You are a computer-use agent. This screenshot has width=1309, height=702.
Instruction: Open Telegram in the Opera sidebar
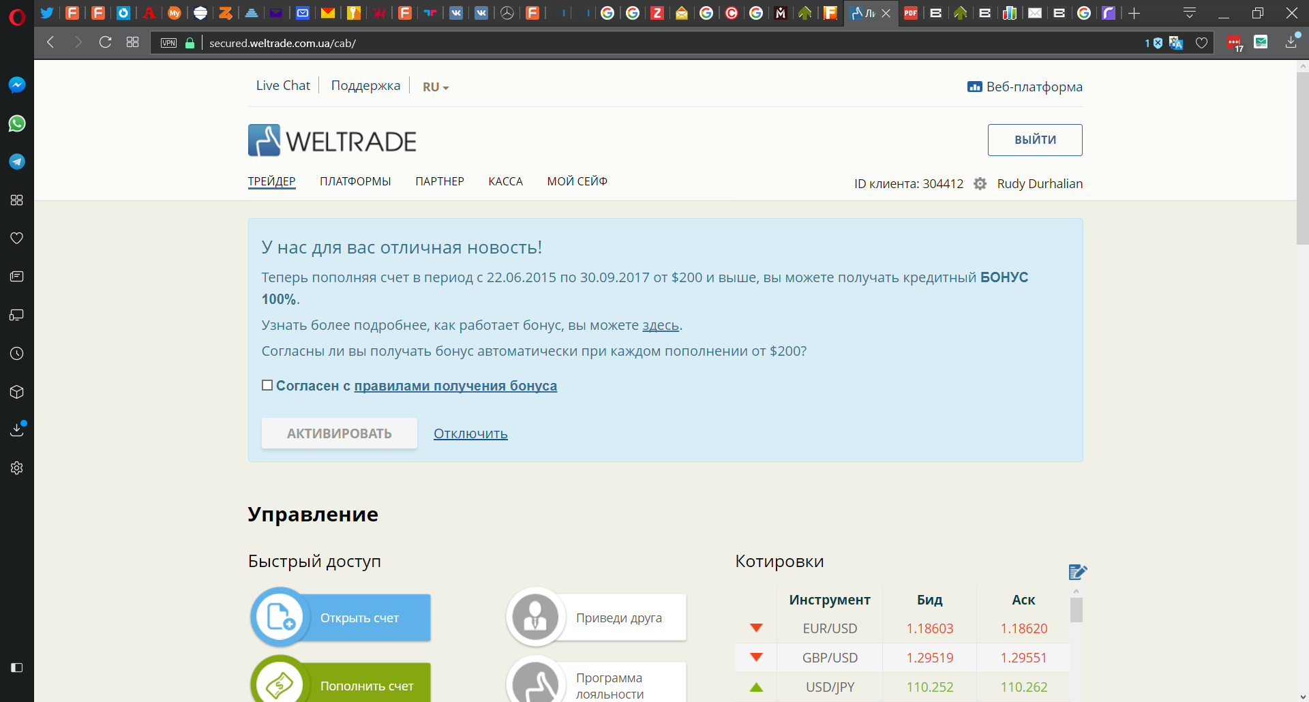click(x=17, y=162)
